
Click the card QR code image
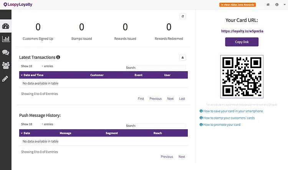pyautogui.click(x=242, y=77)
